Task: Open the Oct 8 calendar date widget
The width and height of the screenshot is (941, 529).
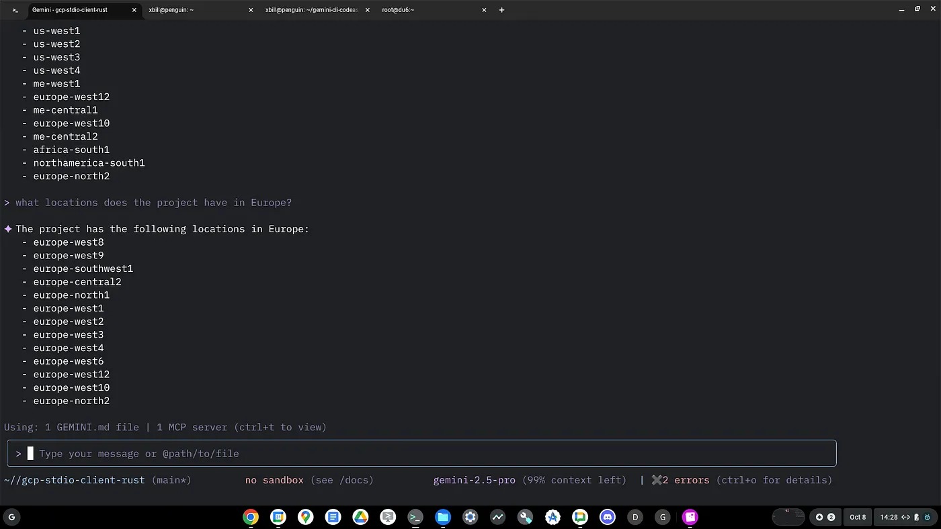Action: pyautogui.click(x=858, y=517)
